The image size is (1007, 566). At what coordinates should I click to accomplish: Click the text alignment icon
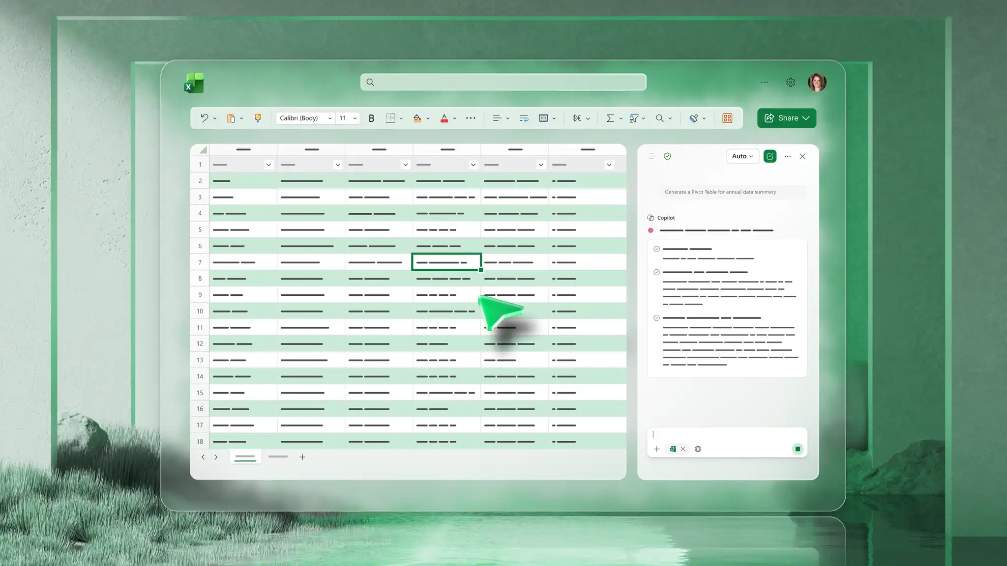pos(497,118)
